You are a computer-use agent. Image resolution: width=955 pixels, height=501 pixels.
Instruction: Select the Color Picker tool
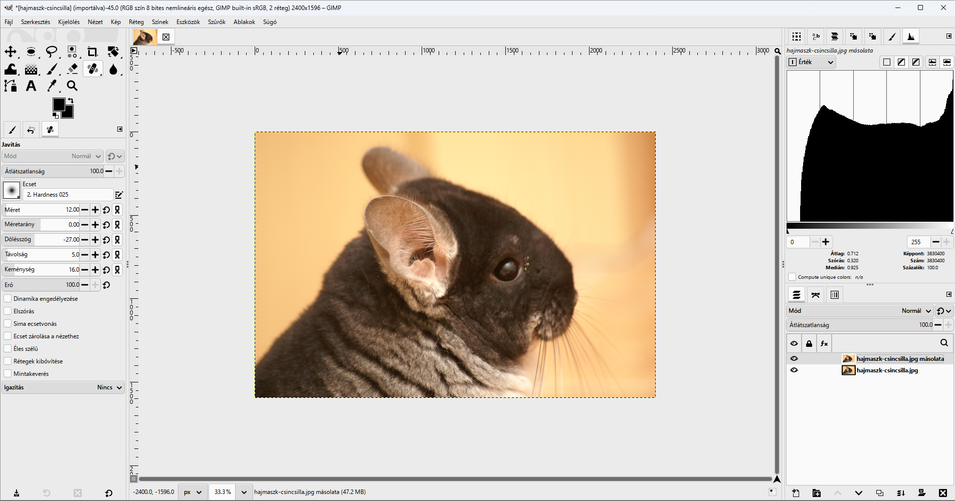point(52,86)
